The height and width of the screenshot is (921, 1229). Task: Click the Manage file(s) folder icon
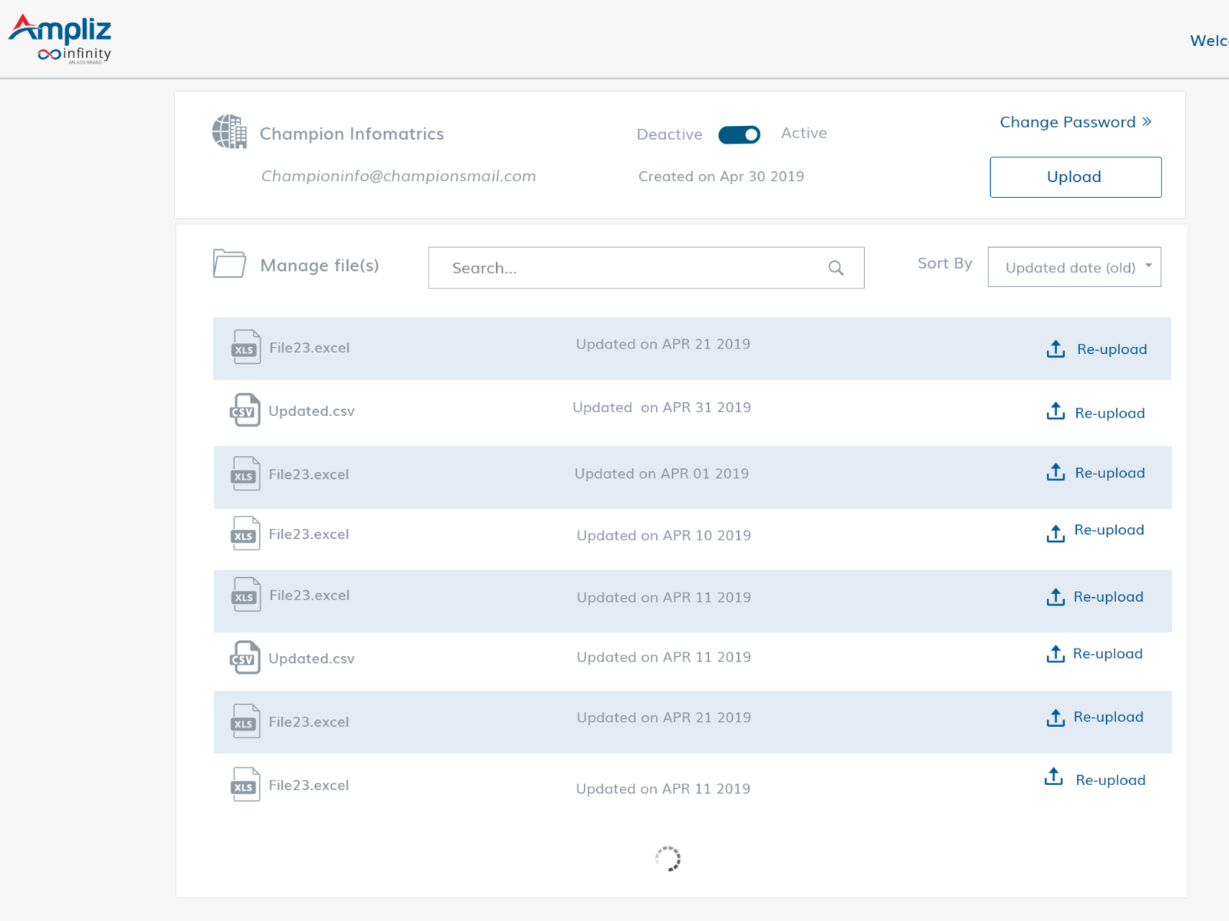(228, 264)
